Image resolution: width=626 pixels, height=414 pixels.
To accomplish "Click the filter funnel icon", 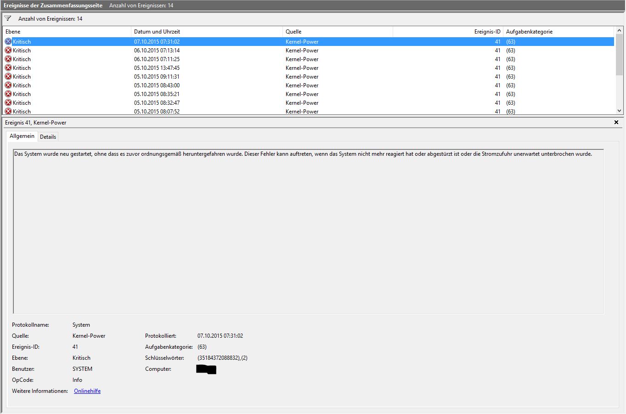I will [x=8, y=19].
